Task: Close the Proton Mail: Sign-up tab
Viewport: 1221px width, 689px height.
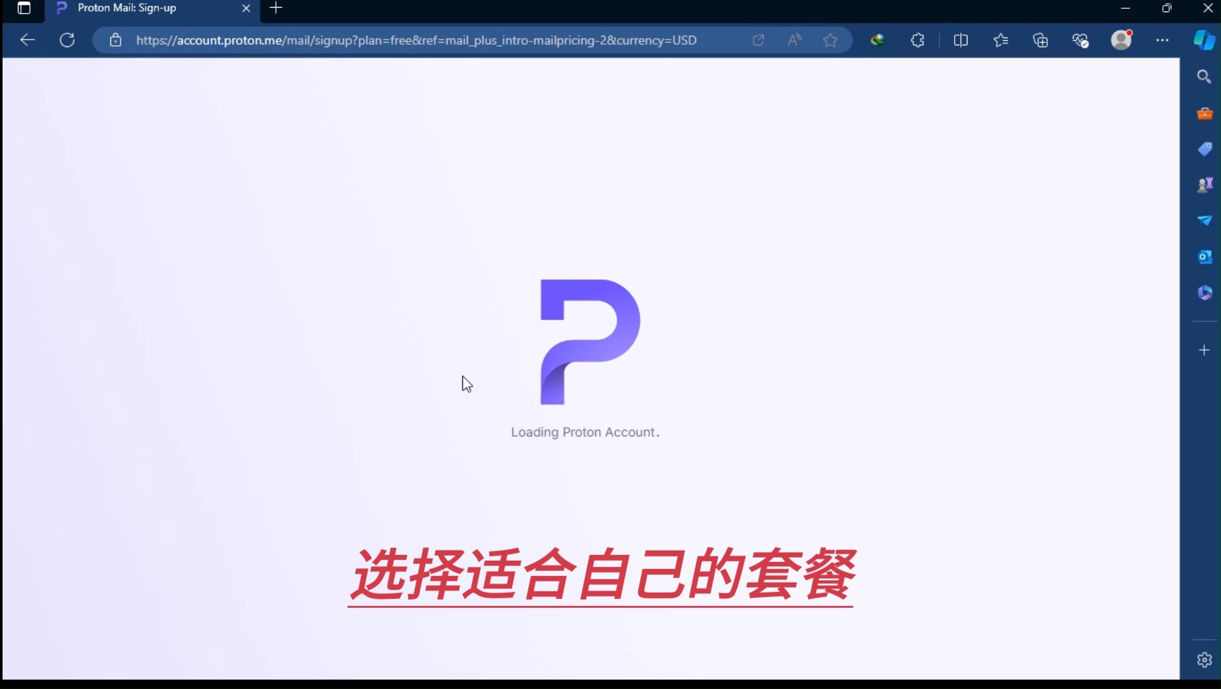Action: (x=246, y=8)
